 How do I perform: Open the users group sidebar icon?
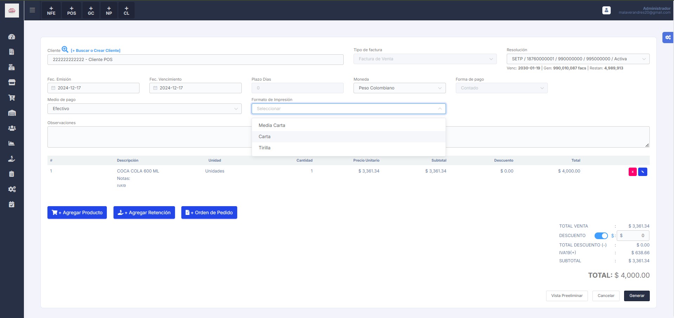(12, 128)
